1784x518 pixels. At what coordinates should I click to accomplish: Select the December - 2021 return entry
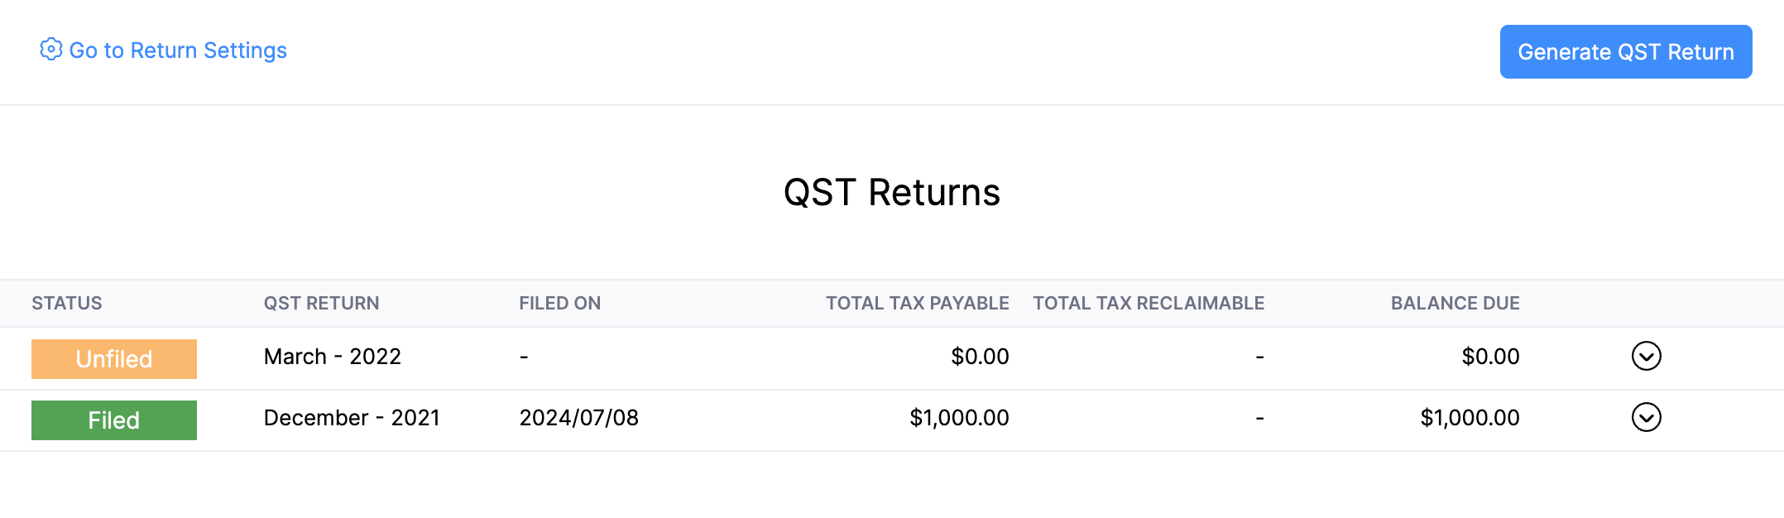[x=352, y=418]
